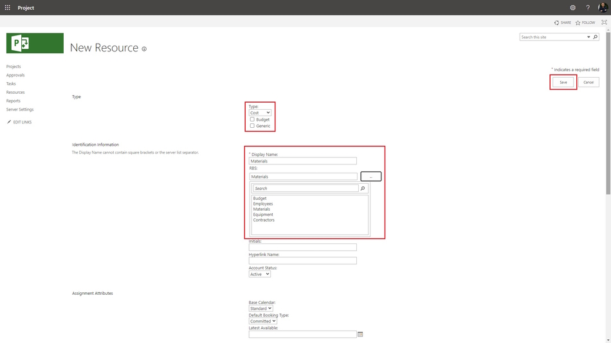This screenshot has height=343, width=611.
Task: Click the Search this site box
Action: click(x=552, y=37)
